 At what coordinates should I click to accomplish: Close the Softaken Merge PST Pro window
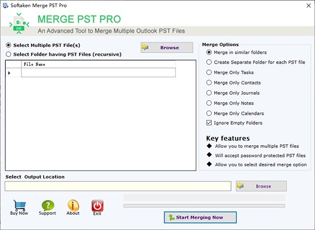click(309, 5)
